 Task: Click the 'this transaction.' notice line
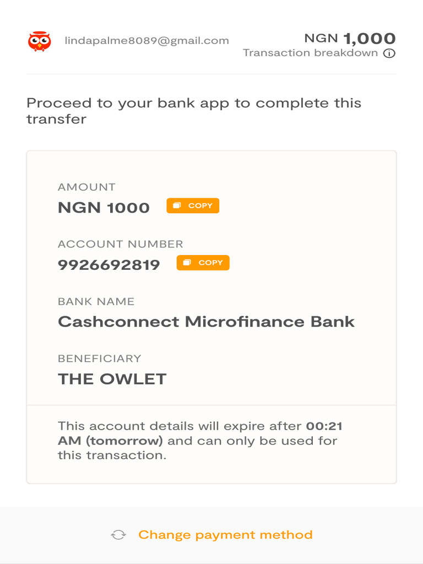pyautogui.click(x=112, y=455)
